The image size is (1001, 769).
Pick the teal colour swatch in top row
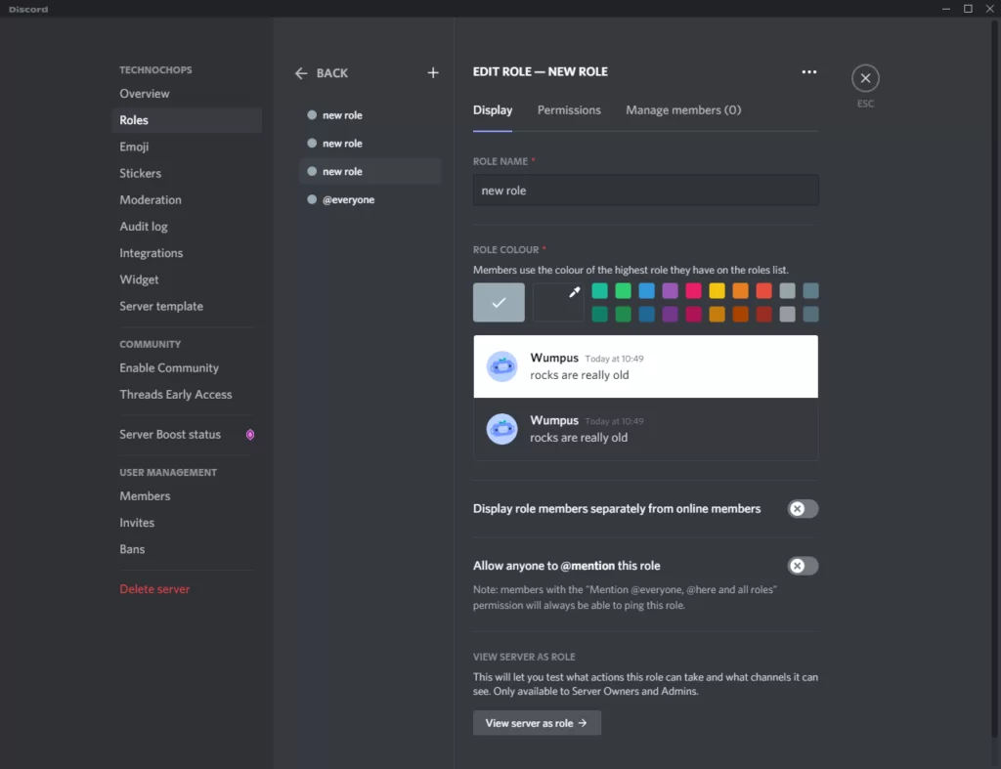tap(599, 291)
